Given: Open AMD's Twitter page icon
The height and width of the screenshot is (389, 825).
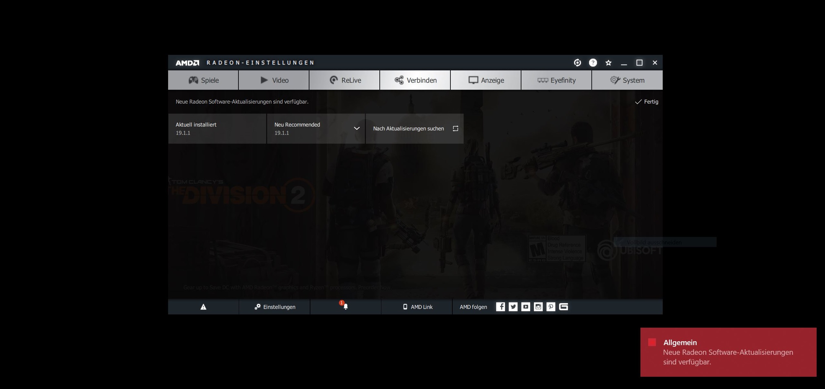Looking at the screenshot, I should 513,307.
